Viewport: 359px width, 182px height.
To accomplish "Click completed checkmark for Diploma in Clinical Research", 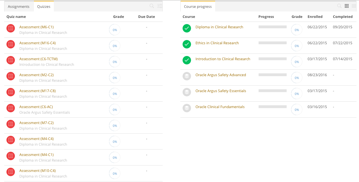I will click(x=187, y=28).
